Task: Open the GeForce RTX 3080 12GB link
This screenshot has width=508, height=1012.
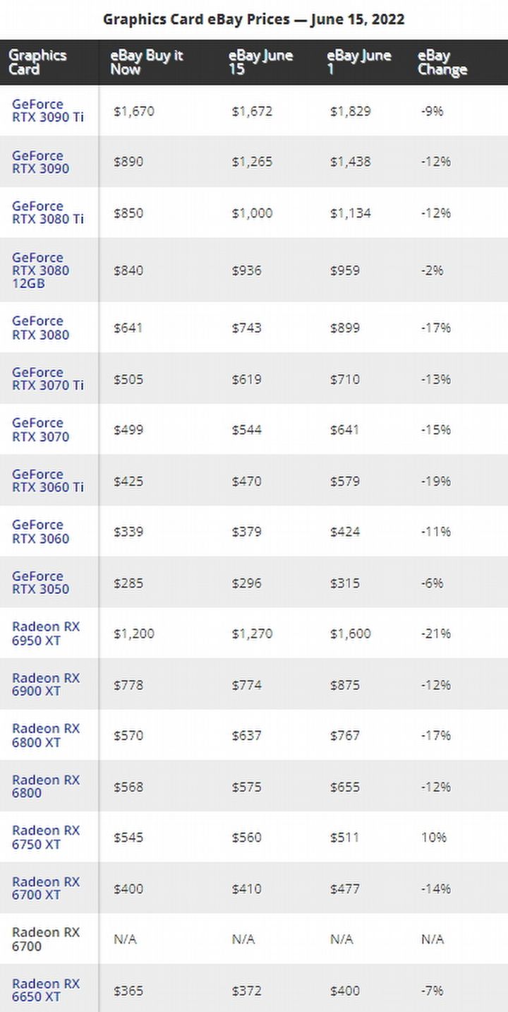Action: [x=40, y=270]
